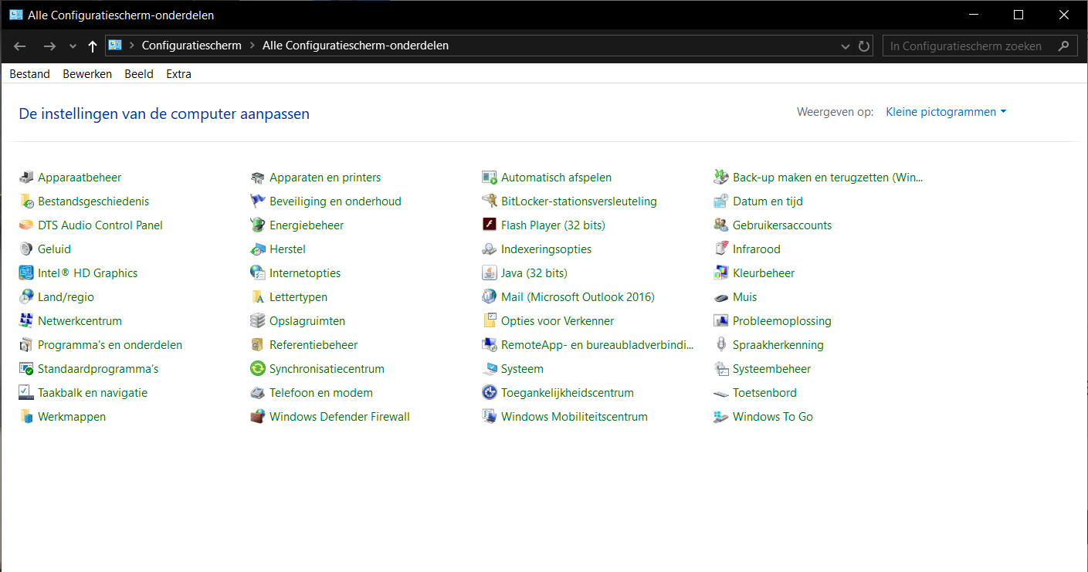Click the Automatisch afspelen icon
This screenshot has height=572, width=1088.
coord(490,178)
